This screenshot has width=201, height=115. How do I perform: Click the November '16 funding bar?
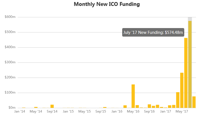157,106
